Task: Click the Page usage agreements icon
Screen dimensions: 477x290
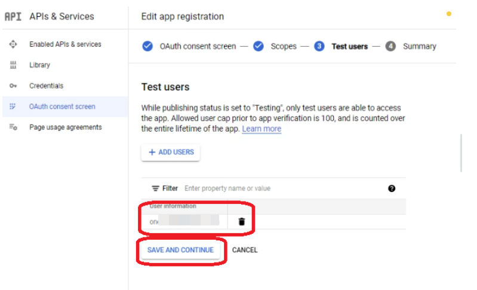Action: coord(13,127)
